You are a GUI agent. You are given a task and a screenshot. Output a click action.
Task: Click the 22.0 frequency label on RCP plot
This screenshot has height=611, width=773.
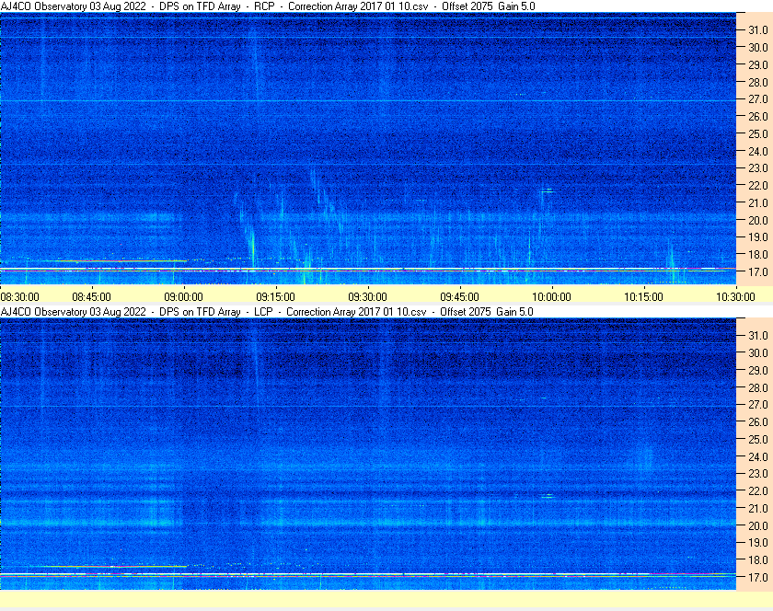[758, 186]
